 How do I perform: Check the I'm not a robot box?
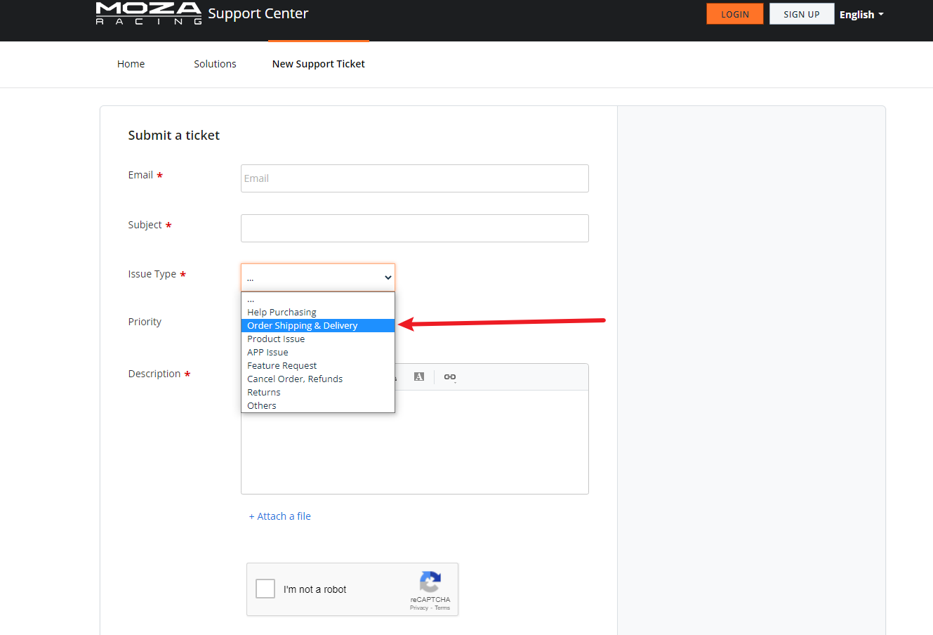click(x=265, y=589)
